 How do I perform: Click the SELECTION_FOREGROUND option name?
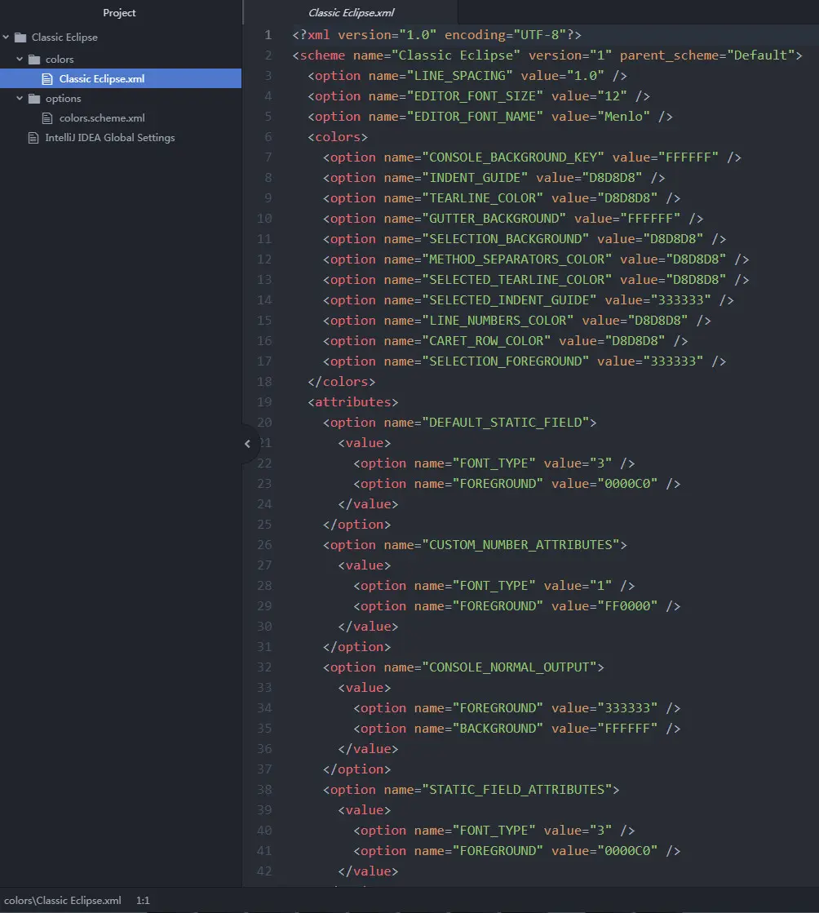pos(506,361)
